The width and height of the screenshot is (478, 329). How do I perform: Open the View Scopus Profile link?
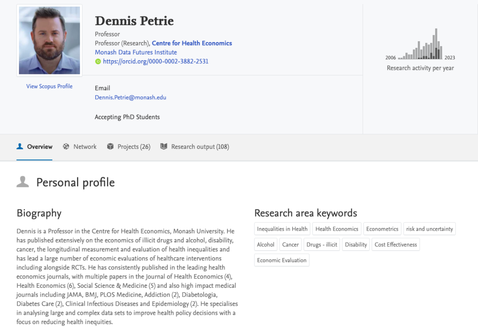[x=49, y=86]
